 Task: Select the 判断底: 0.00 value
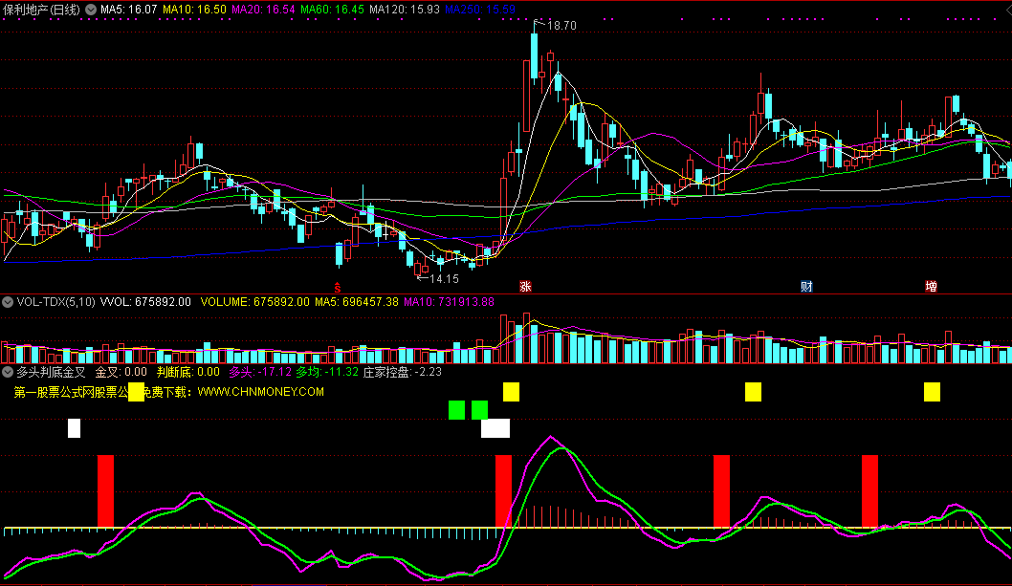[x=188, y=373]
